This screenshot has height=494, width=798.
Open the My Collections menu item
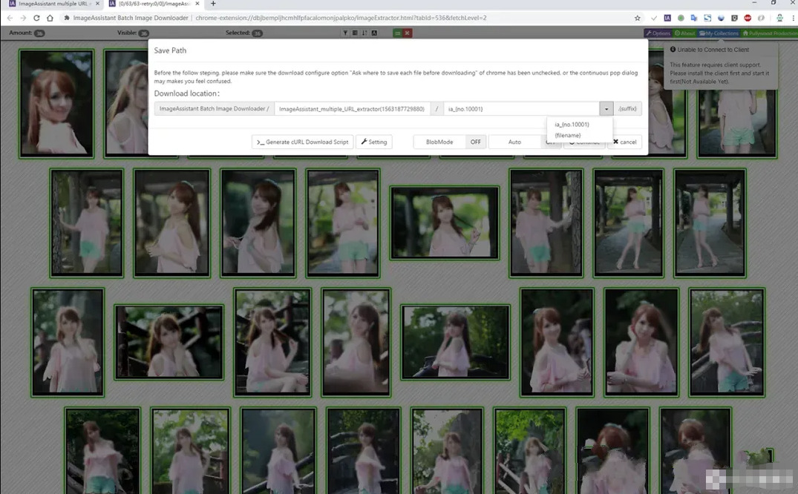coord(719,33)
